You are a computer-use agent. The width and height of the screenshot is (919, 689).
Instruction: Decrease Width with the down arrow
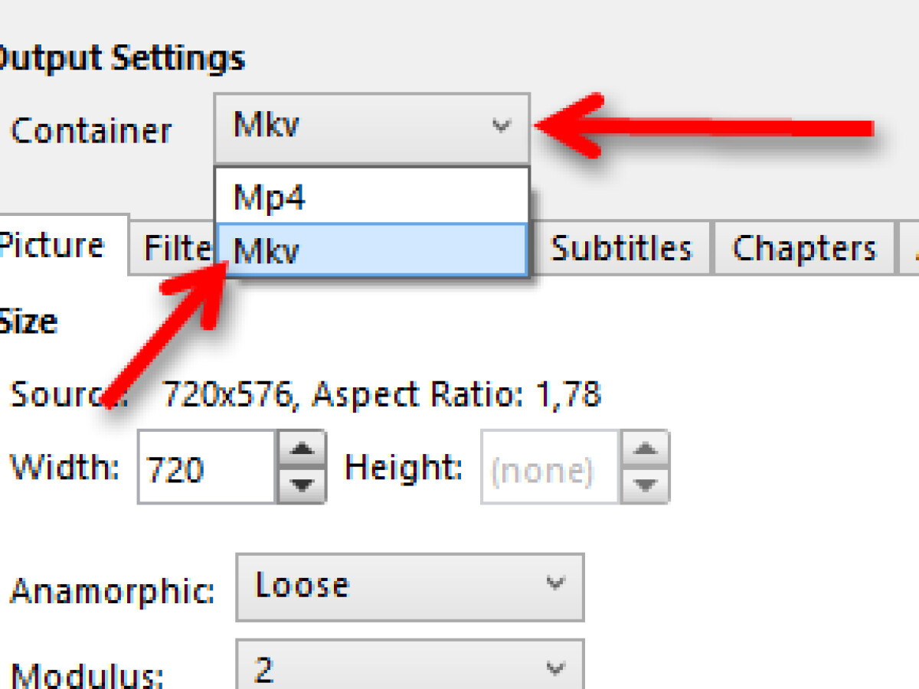tap(304, 485)
